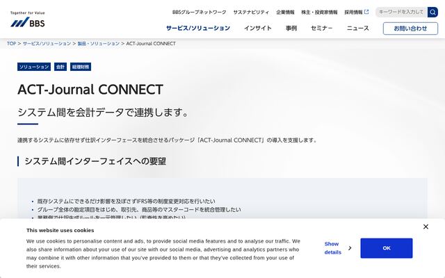This screenshot has width=445, height=278.
Task: Open the インサイト menu item
Action: point(258,28)
